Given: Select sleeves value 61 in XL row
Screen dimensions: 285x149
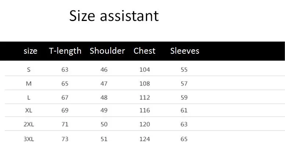Looking at the screenshot, I should [184, 110].
